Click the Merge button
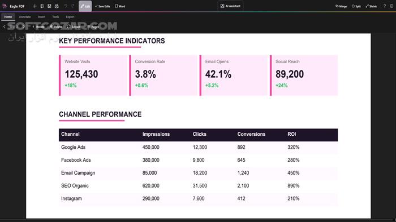Viewport: 396px width, 222px height. click(x=341, y=6)
